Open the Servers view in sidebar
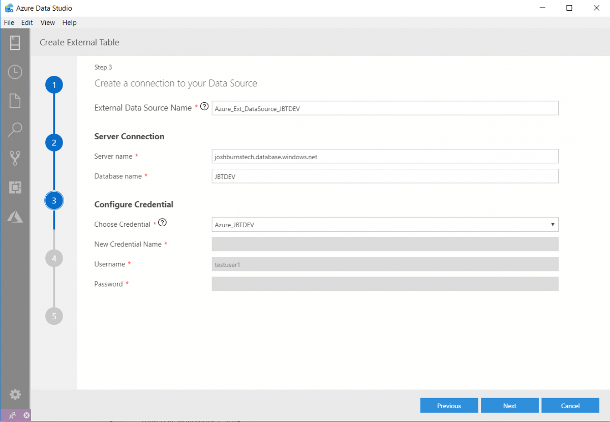This screenshot has height=422, width=610. pyautogui.click(x=15, y=43)
